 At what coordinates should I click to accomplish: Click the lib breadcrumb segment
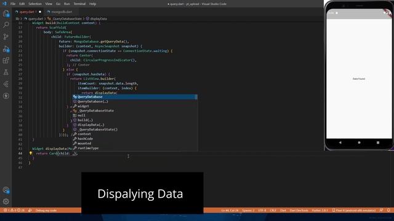tap(17, 19)
